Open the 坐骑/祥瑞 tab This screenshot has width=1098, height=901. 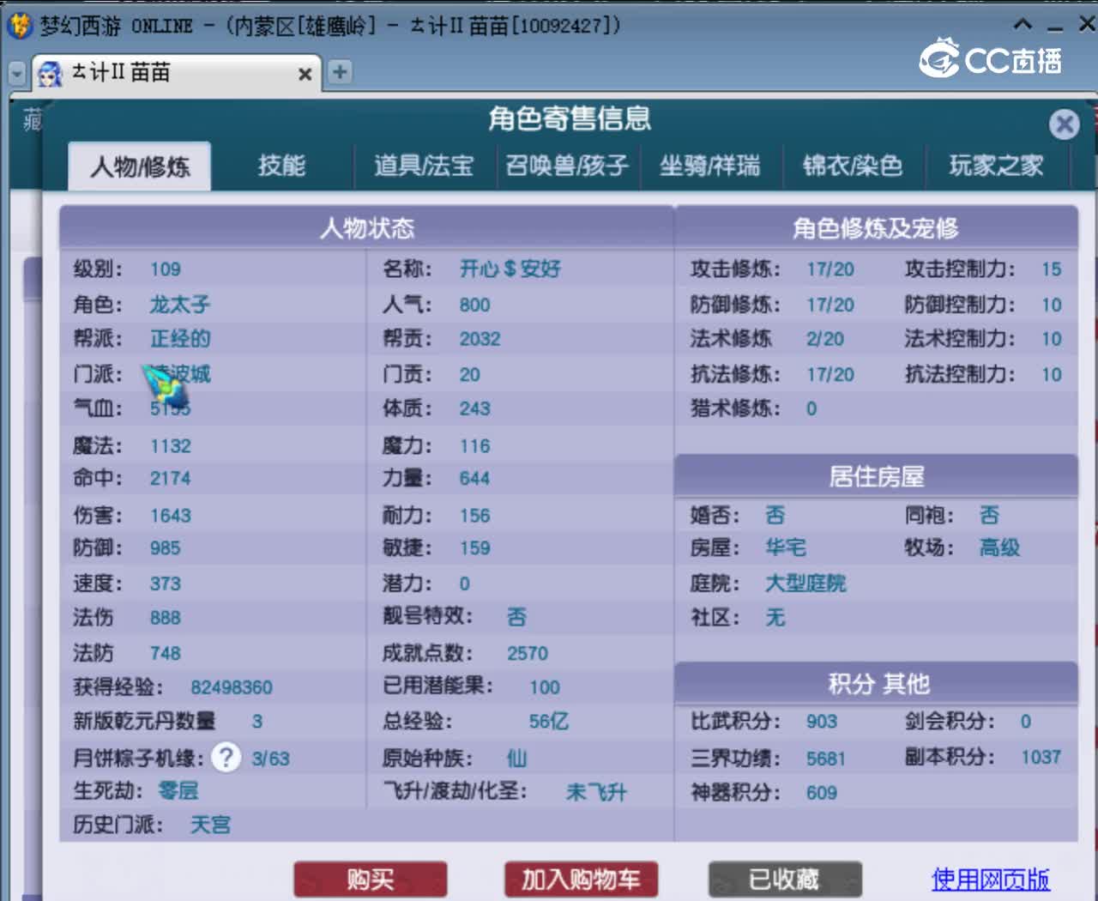click(709, 166)
